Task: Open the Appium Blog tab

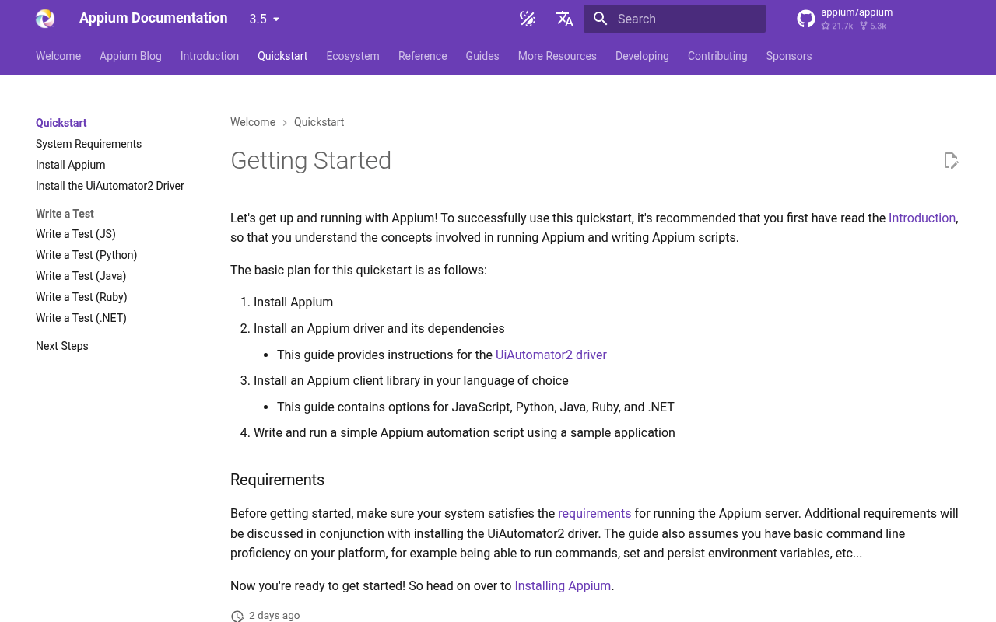Action: tap(131, 56)
